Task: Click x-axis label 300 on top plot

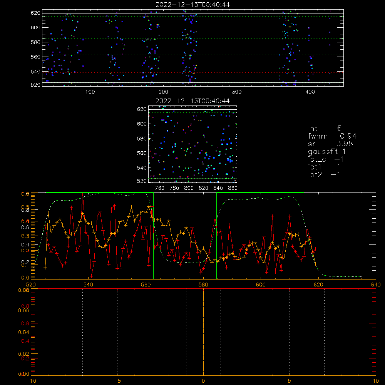Action: coord(237,92)
